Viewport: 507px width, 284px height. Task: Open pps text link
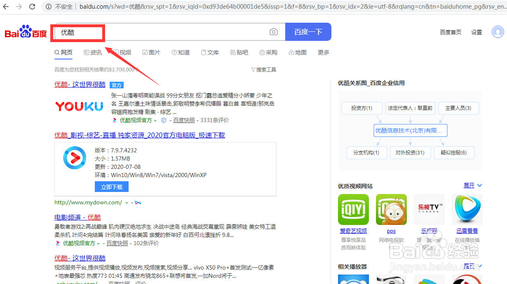tap(391, 231)
